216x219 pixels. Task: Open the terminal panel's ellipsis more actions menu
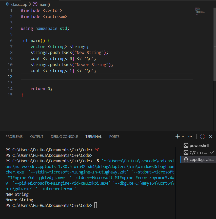pyautogui.click(x=190, y=137)
